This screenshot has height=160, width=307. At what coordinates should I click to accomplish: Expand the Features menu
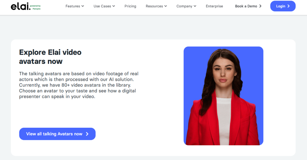[x=75, y=6]
